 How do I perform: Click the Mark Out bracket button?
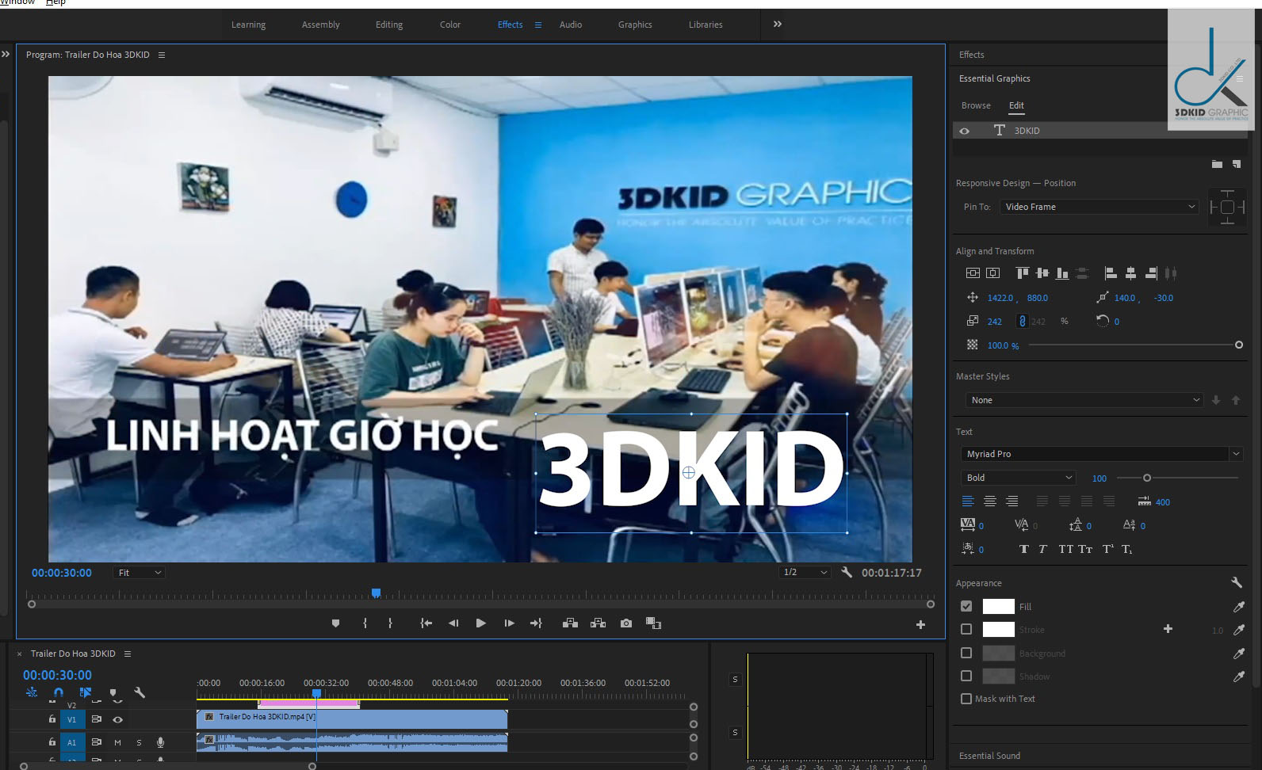pyautogui.click(x=390, y=623)
